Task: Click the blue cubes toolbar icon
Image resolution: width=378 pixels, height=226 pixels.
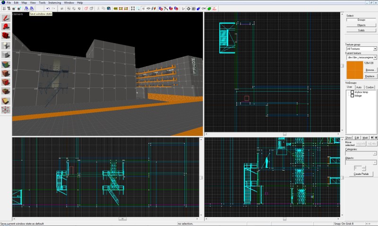Action: tap(198, 9)
